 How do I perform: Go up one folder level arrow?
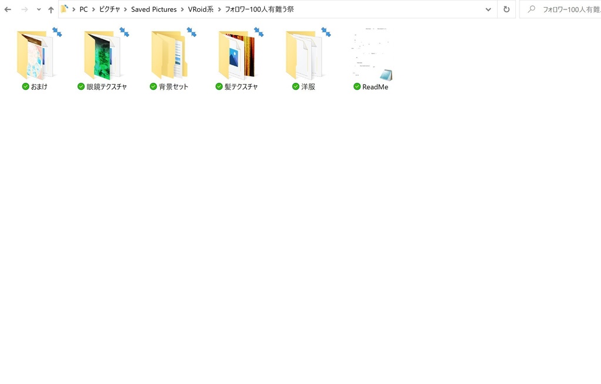51,9
